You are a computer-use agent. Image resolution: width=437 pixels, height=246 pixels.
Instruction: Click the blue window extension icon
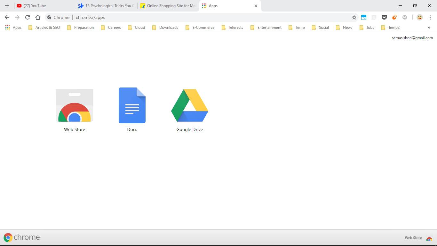tap(364, 17)
